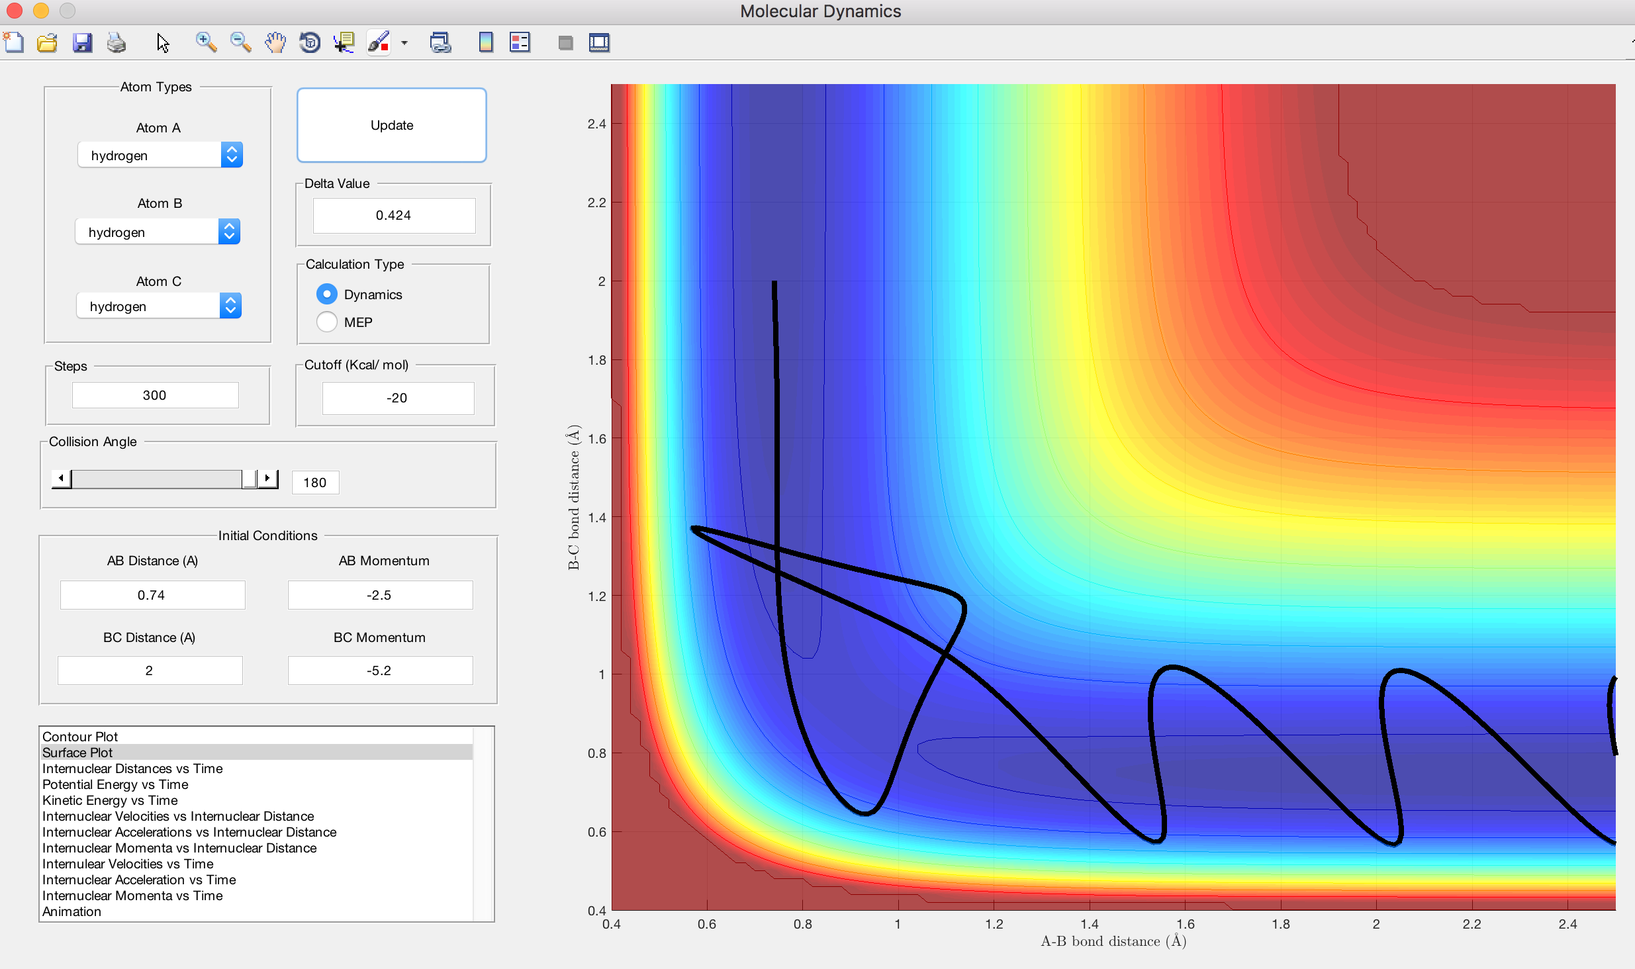Click the Data Cursor tool icon
The height and width of the screenshot is (969, 1635).
[x=344, y=43]
